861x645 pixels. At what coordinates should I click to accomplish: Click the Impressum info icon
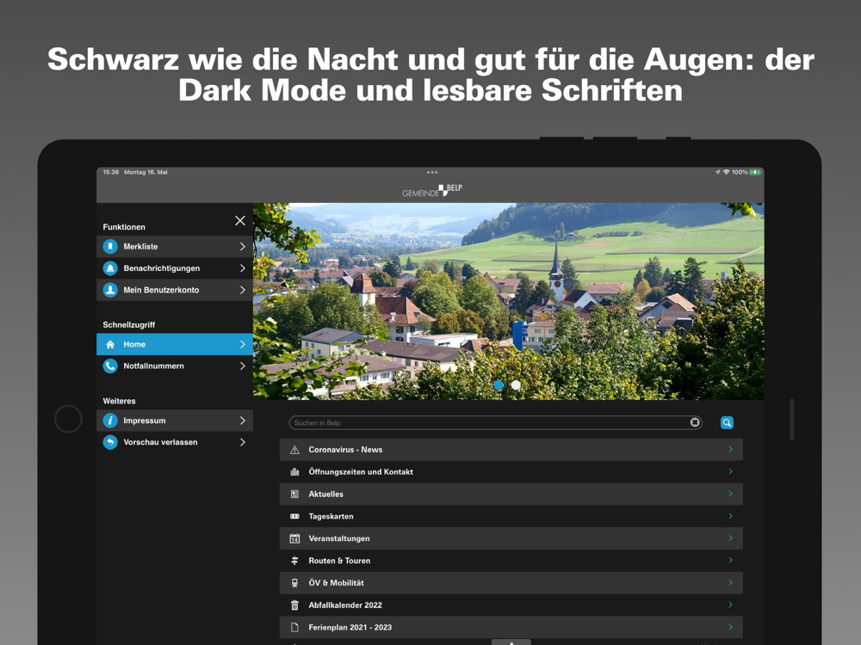click(110, 421)
